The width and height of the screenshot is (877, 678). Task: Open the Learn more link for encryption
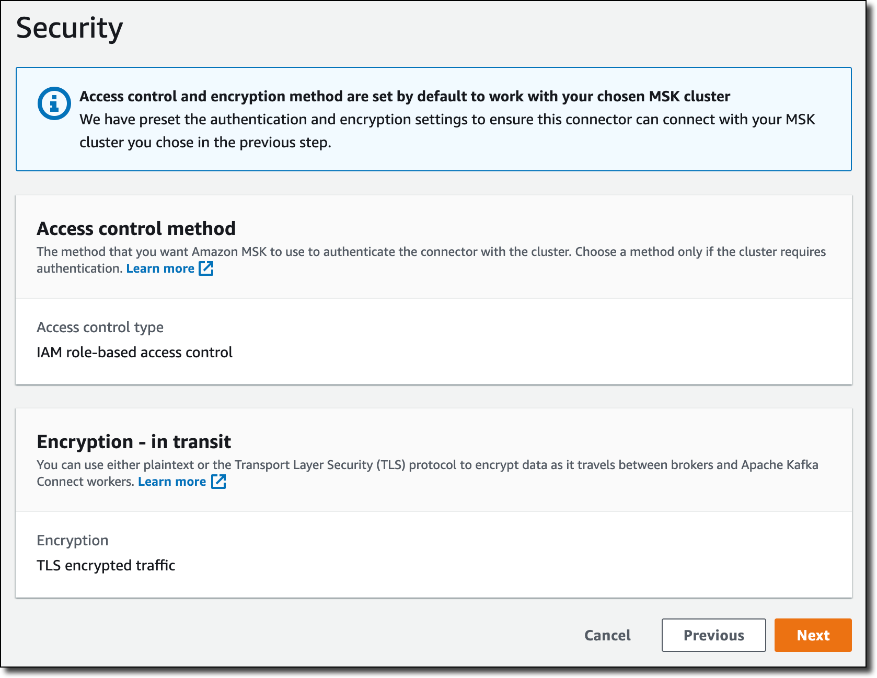[x=172, y=482]
